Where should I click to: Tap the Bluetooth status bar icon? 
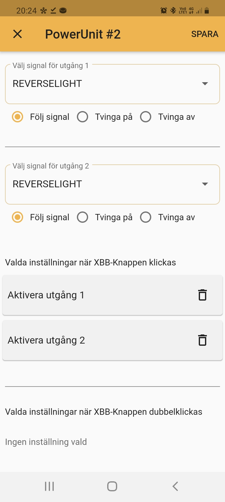(173, 10)
